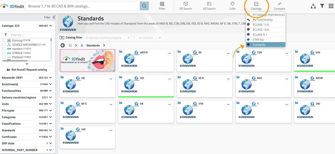Click the catalog root icon in breadcrumb
Viewport: 335px width, 154px height.
click(70, 45)
